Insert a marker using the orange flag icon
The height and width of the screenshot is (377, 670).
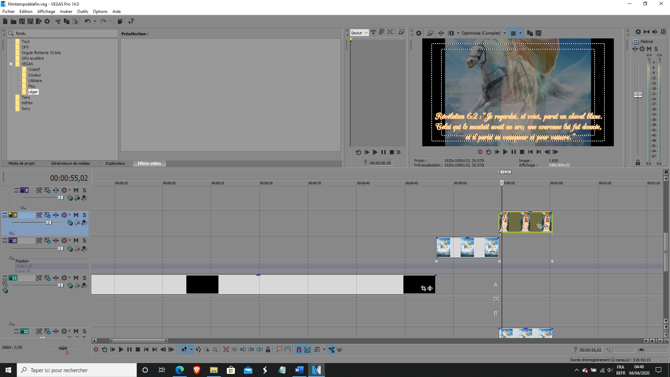[279, 350]
